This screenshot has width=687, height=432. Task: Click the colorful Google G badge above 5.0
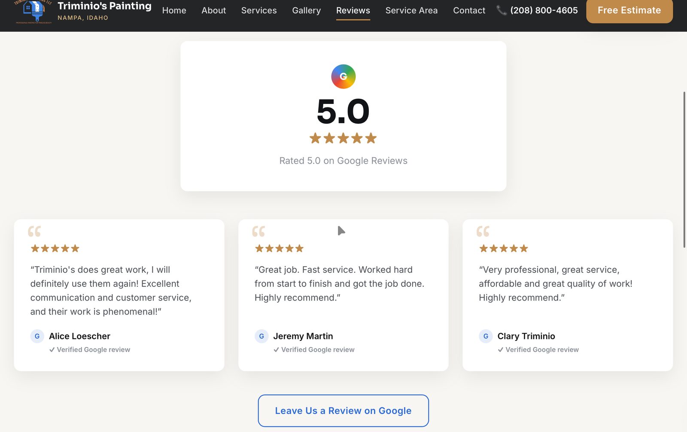343,76
